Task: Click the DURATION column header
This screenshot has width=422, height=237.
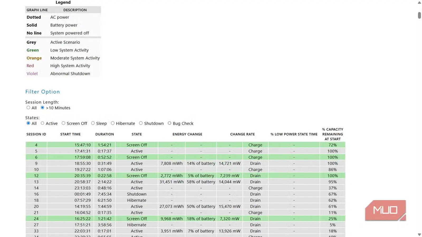Action: pos(105,134)
